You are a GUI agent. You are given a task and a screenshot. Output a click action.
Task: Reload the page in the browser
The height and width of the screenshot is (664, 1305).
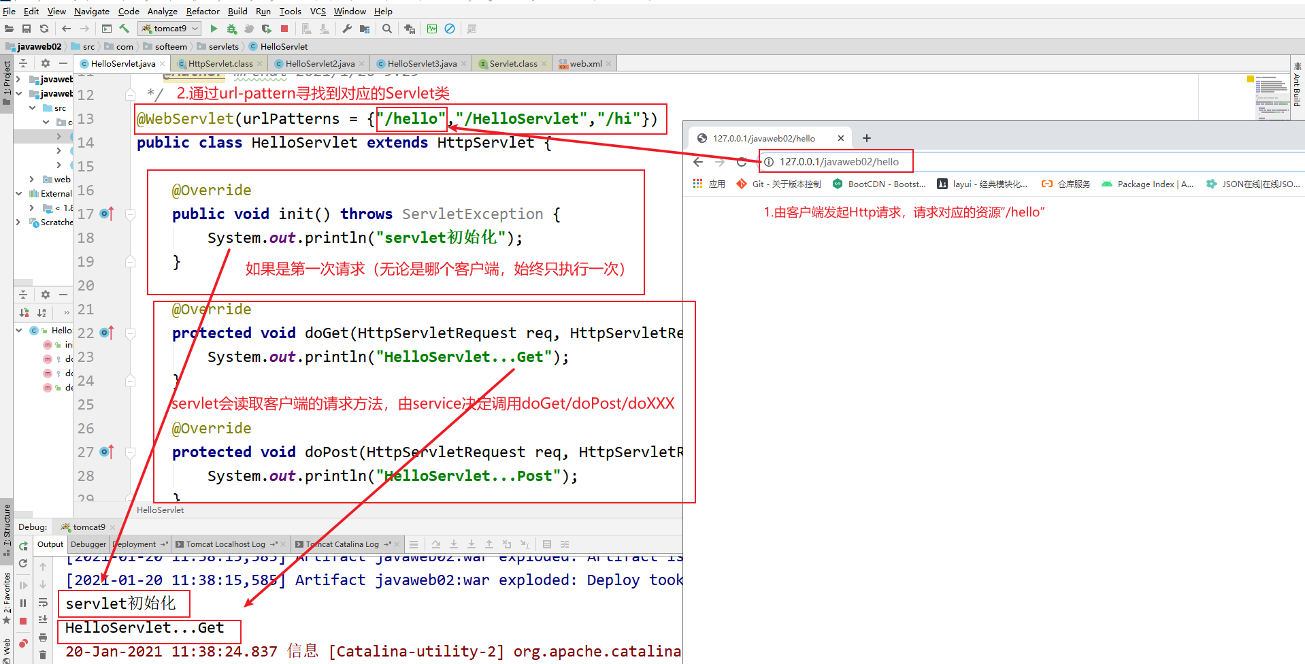tap(742, 162)
